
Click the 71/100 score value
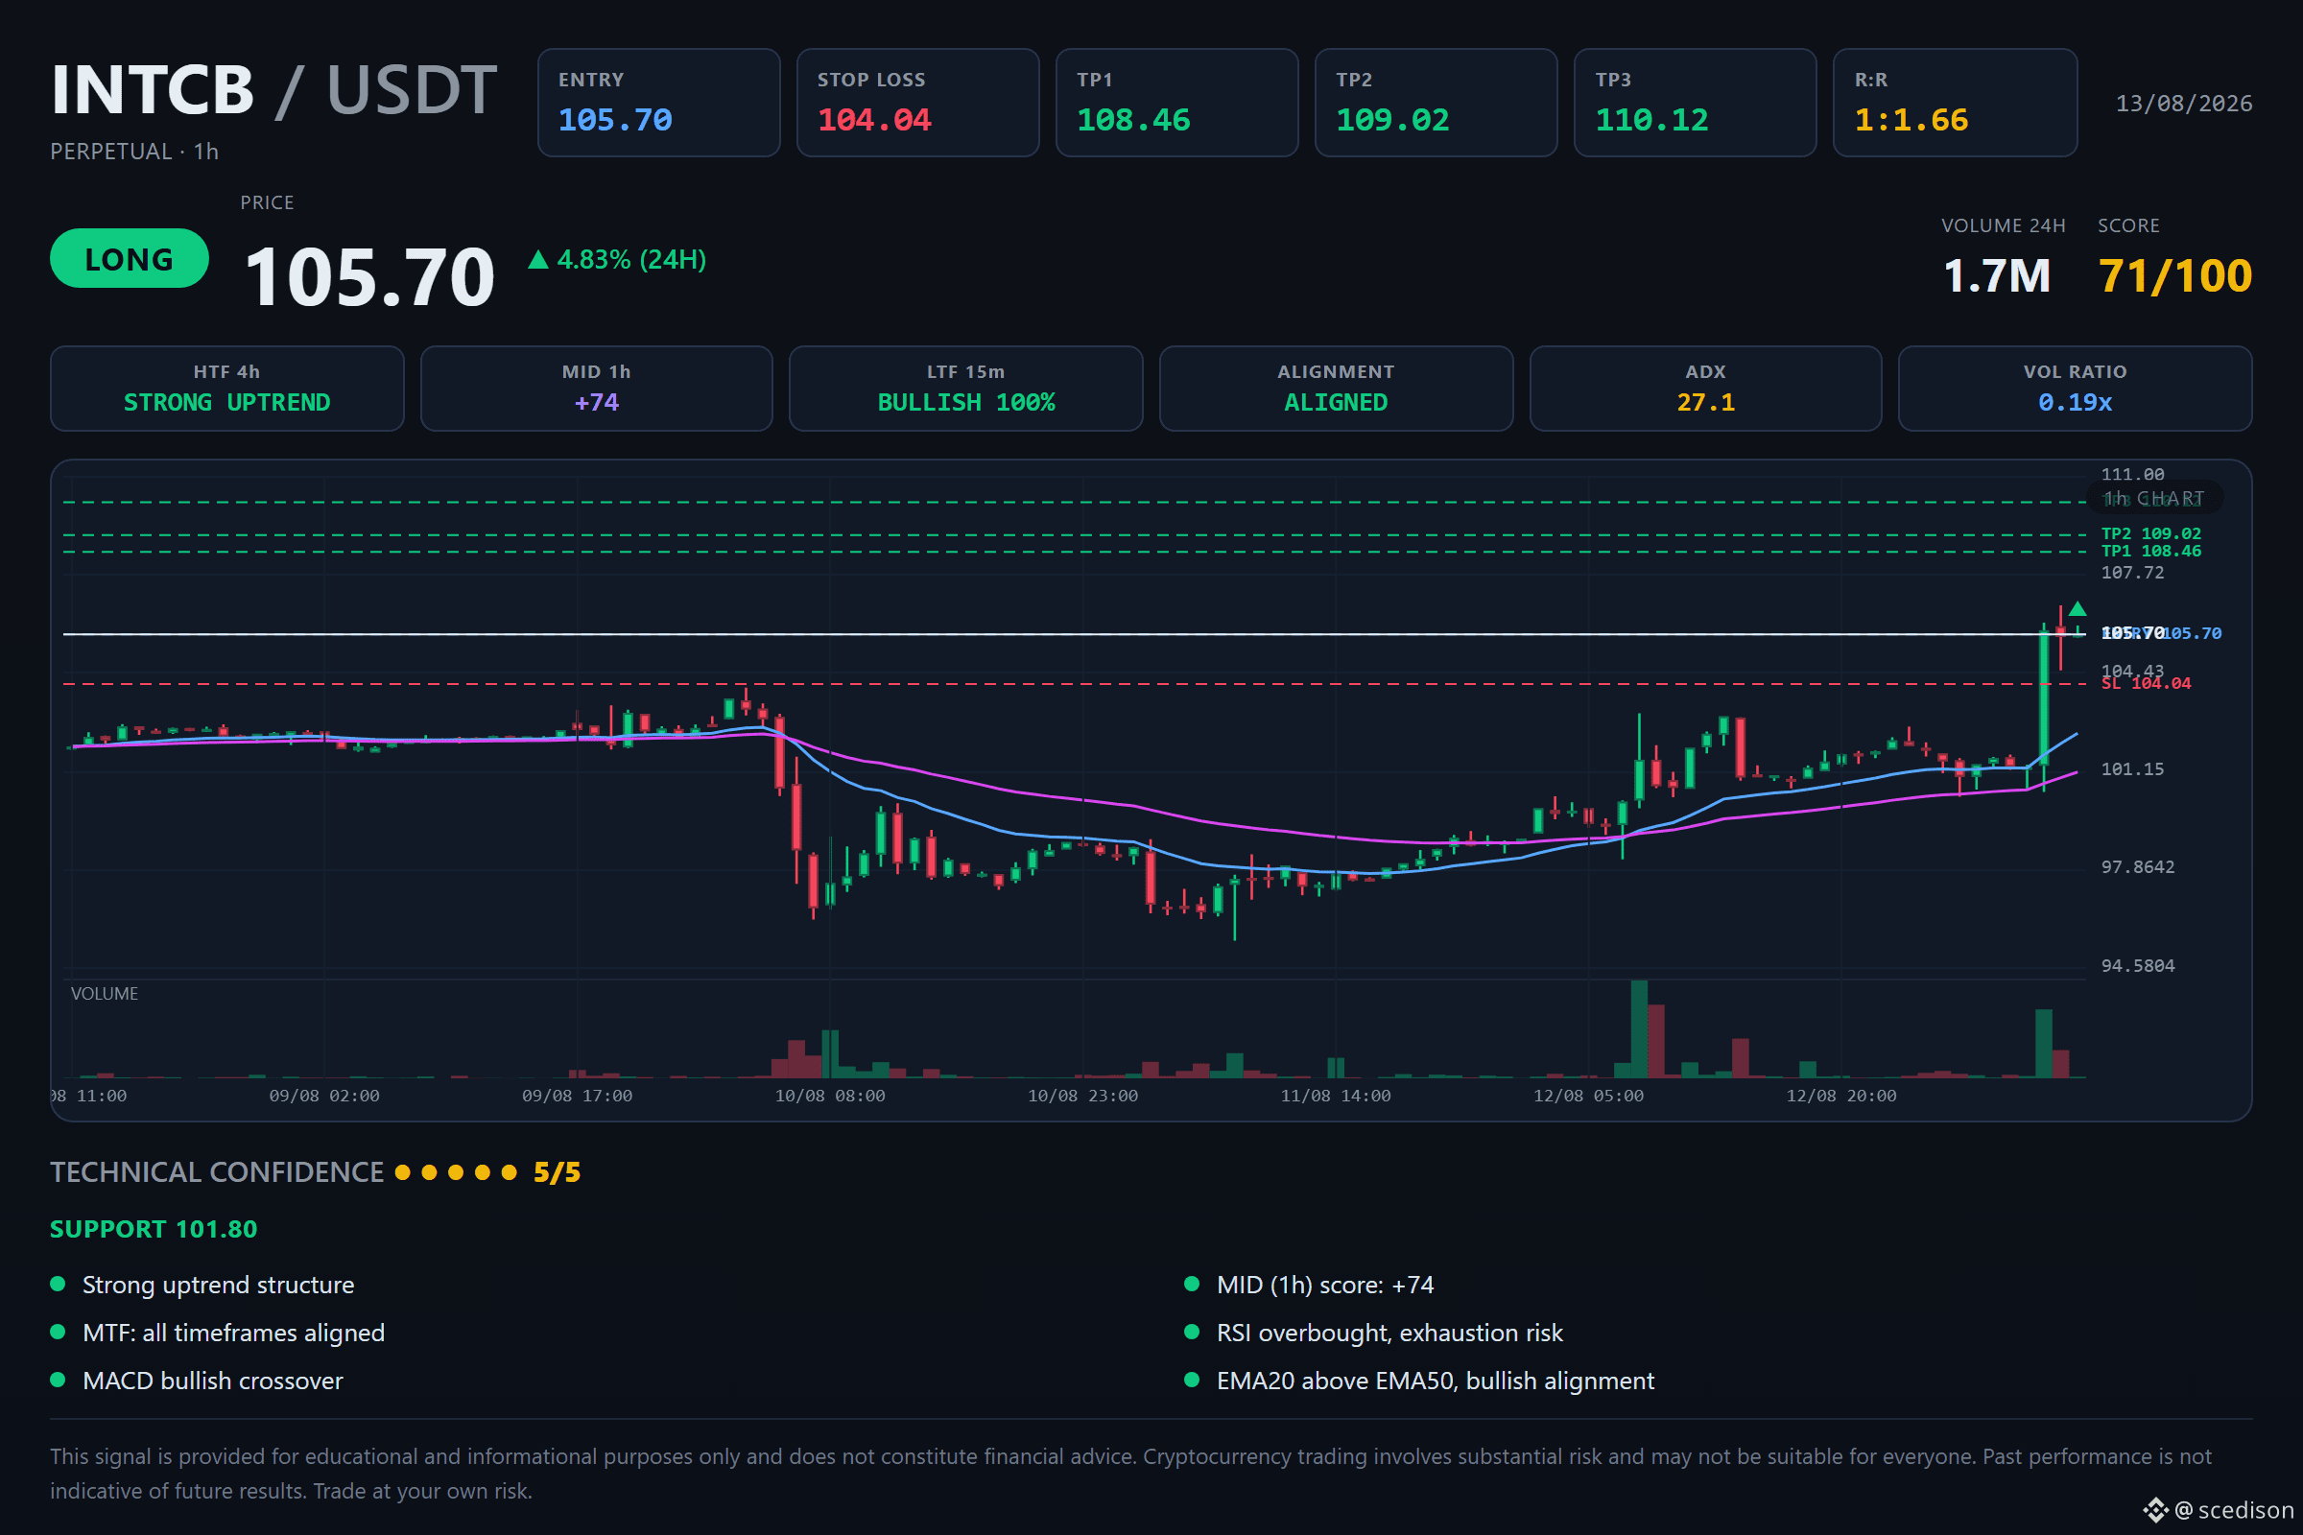tap(2174, 276)
